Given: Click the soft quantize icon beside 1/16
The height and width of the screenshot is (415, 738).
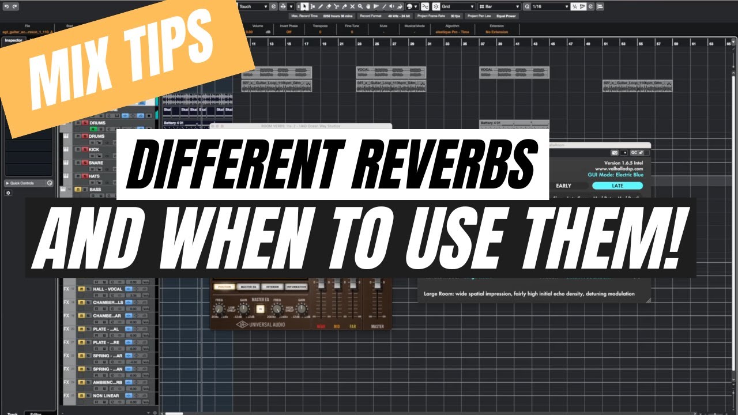Looking at the screenshot, I should [583, 6].
